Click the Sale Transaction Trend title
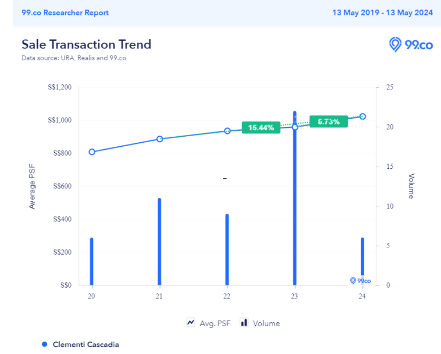Image resolution: width=441 pixels, height=354 pixels. tap(86, 44)
